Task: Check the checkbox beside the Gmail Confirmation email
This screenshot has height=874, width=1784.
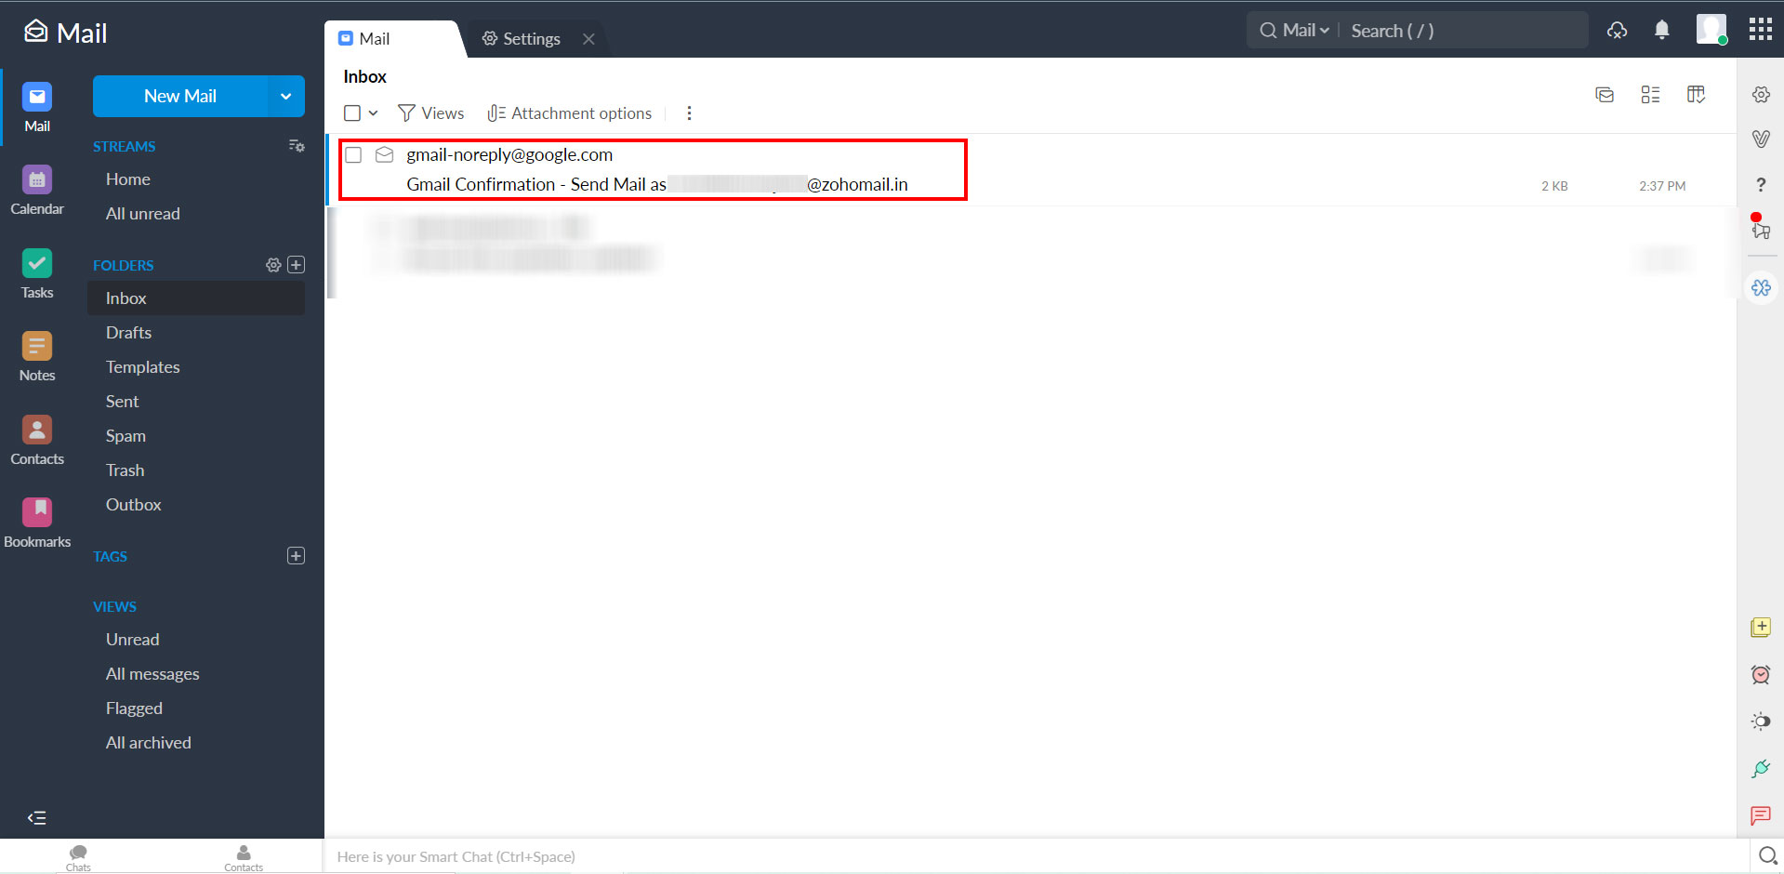Action: [353, 154]
